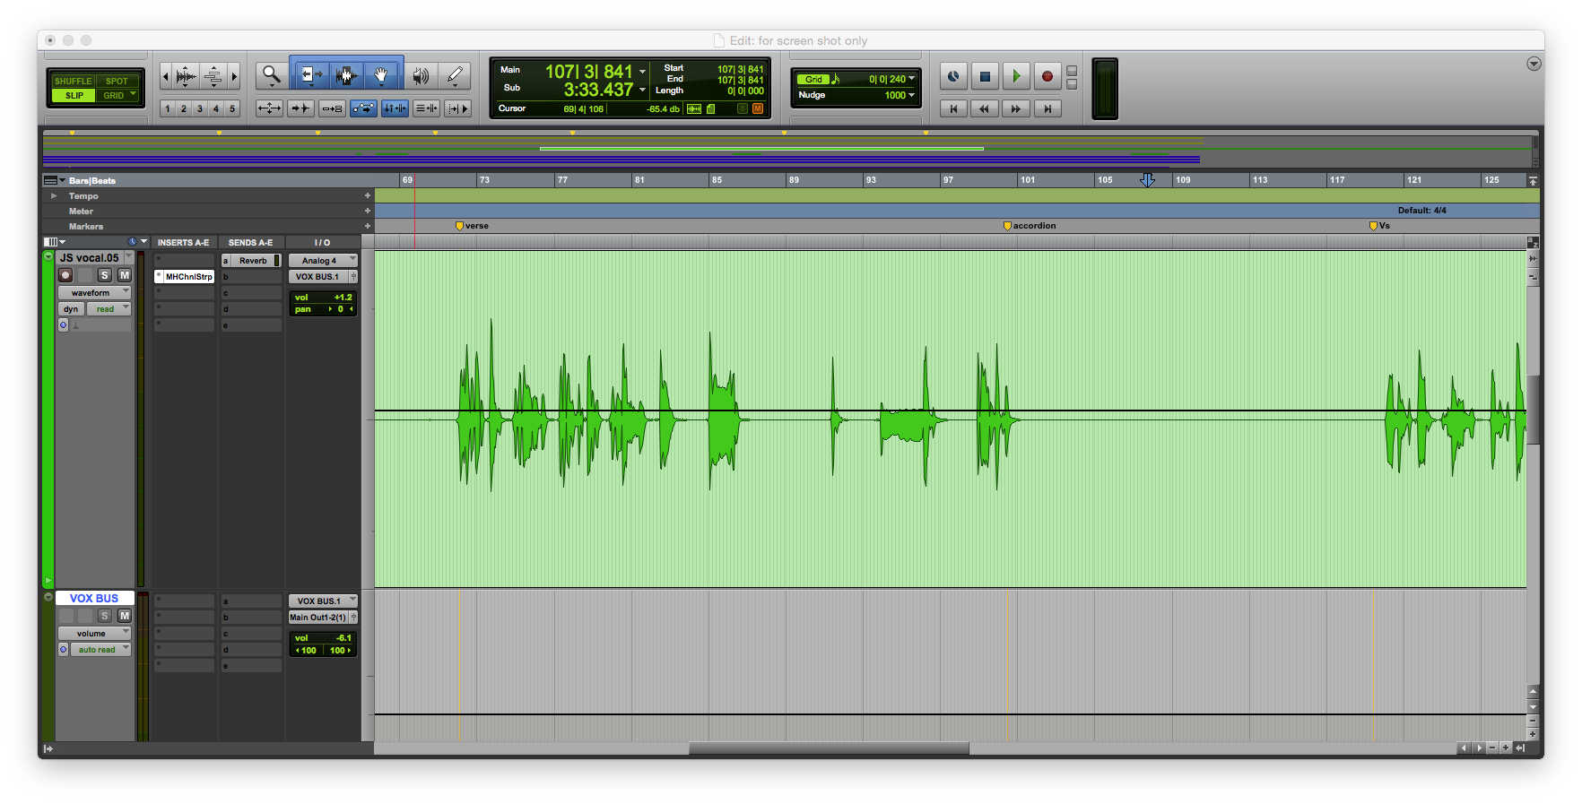The height and width of the screenshot is (804, 1582).
Task: Open auto read automation selector on VOX BUS
Action: pyautogui.click(x=100, y=649)
